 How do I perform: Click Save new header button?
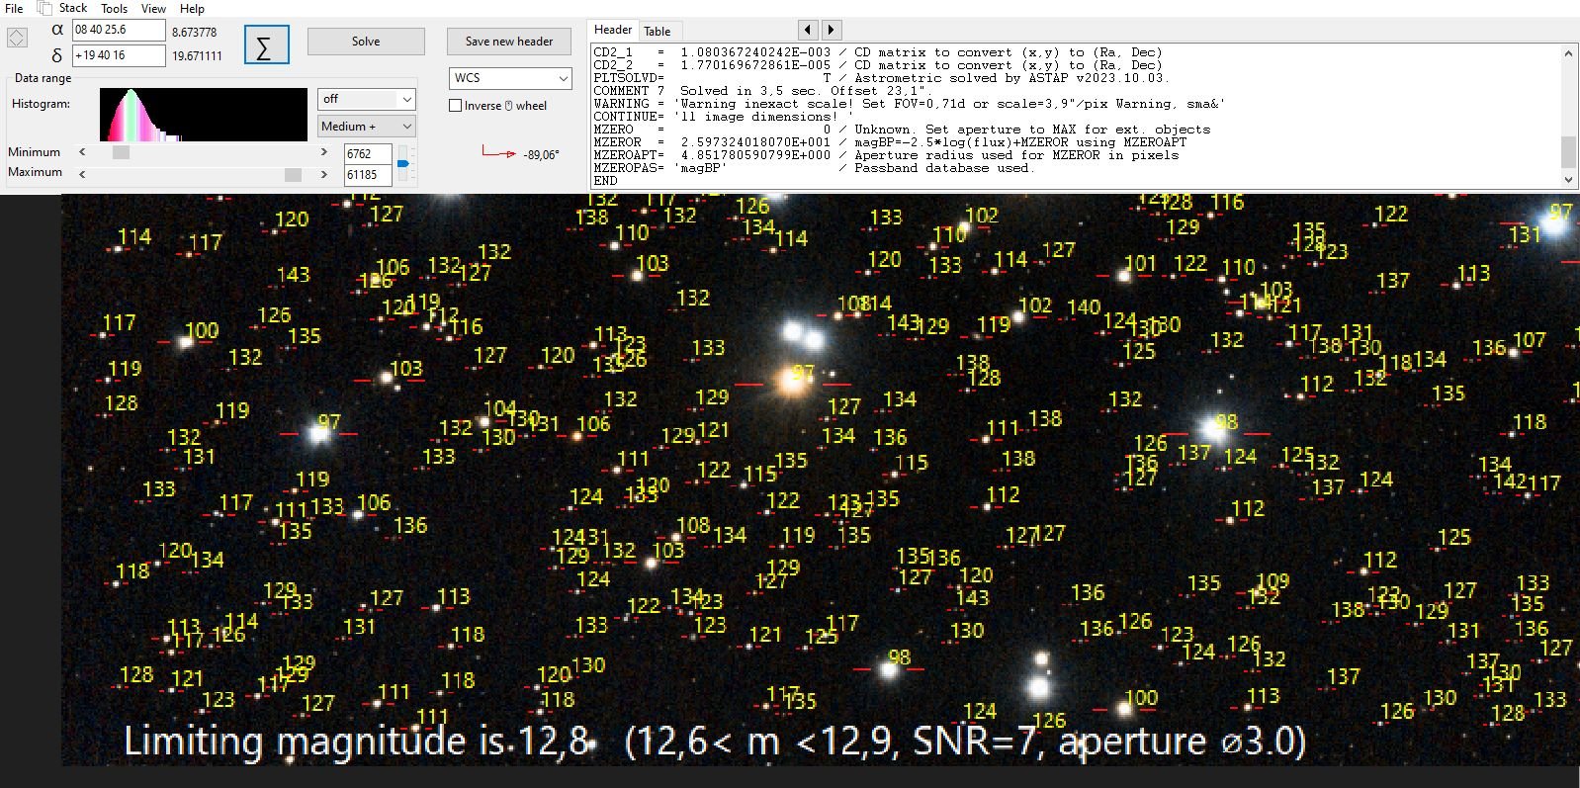click(x=508, y=42)
